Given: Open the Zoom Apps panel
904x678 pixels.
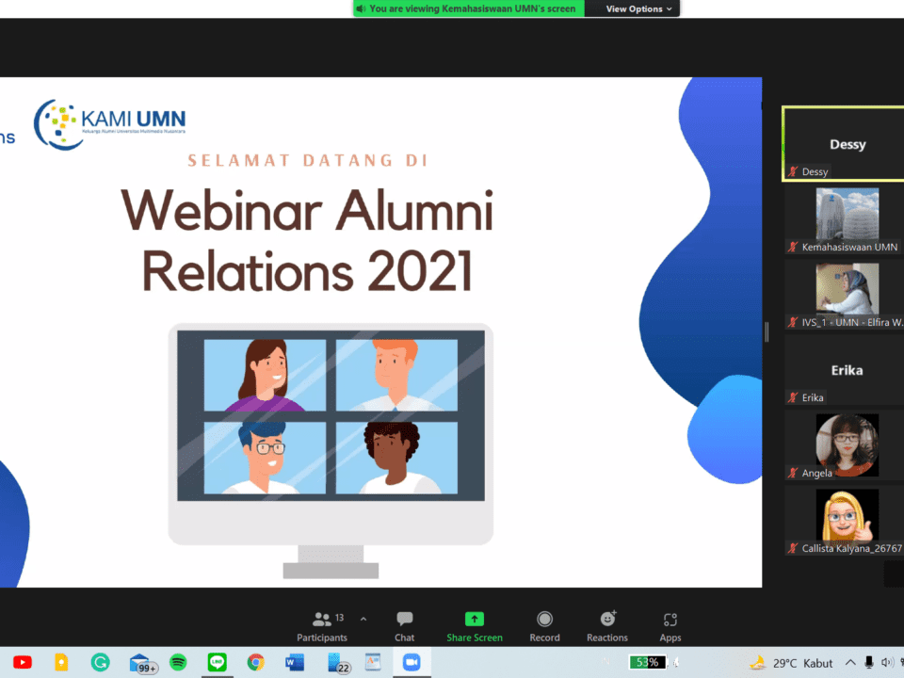Looking at the screenshot, I should pos(670,626).
